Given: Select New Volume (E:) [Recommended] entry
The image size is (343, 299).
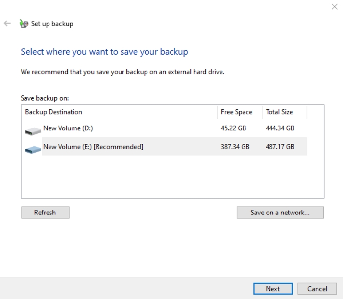Looking at the screenshot, I should coord(93,147).
